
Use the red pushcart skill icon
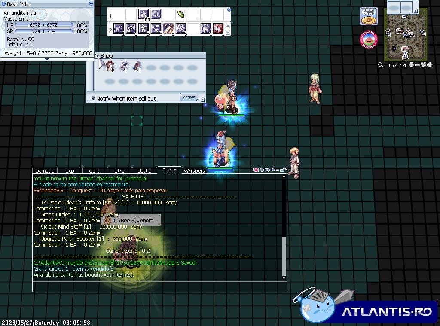pos(218,29)
